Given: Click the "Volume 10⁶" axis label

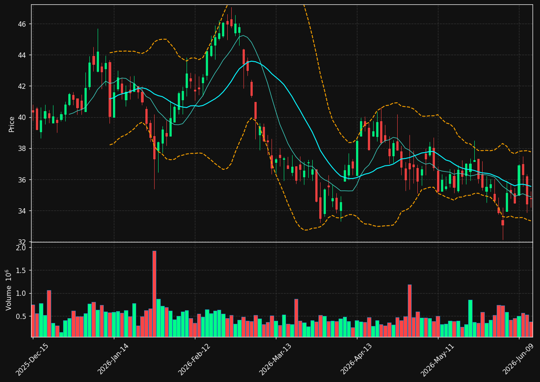Looking at the screenshot, I should click(x=9, y=290).
